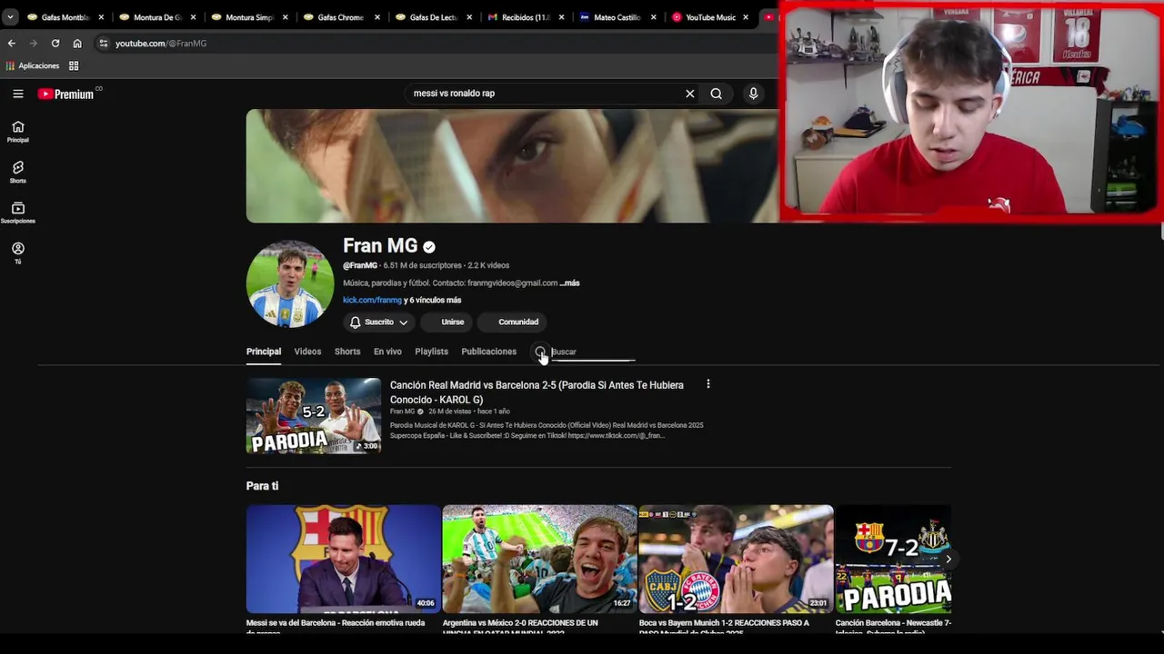
Task: Open Boca vs Bayern Munich 1-2 thumbnail
Action: [736, 559]
